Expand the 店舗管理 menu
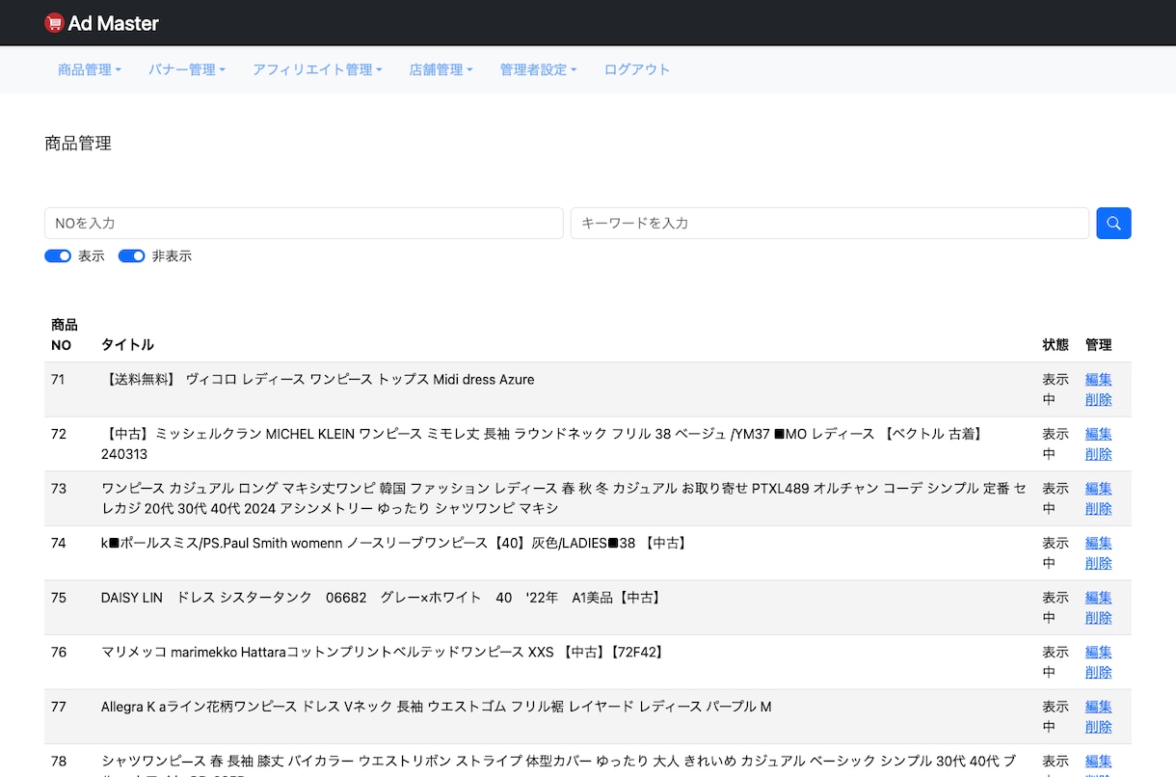 click(x=441, y=69)
